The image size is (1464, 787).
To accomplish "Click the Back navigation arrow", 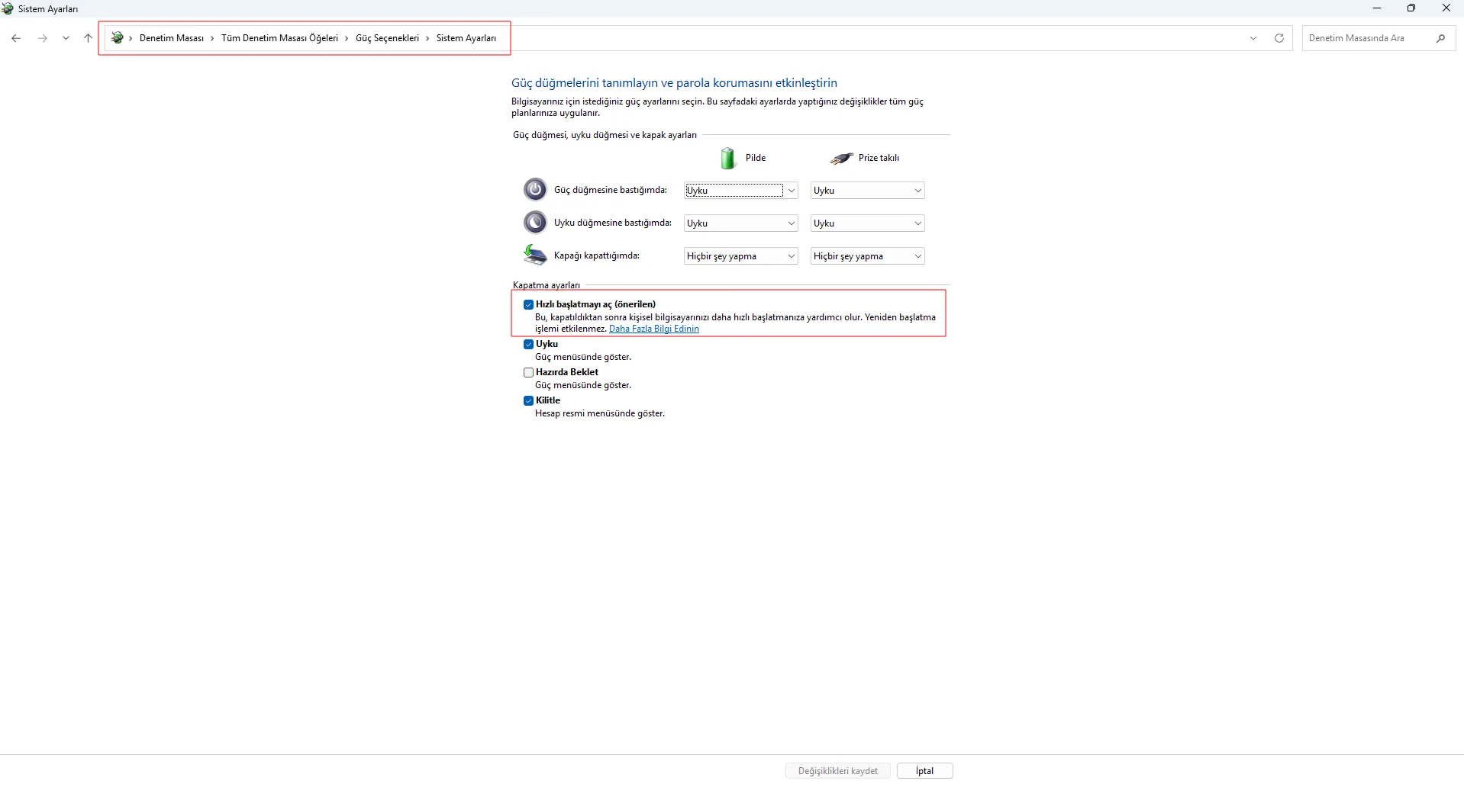I will (16, 38).
